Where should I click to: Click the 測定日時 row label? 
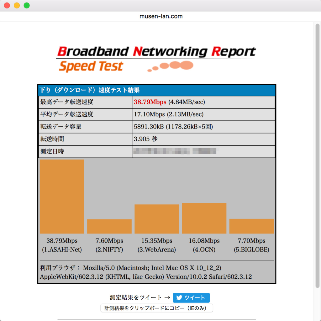[52, 151]
